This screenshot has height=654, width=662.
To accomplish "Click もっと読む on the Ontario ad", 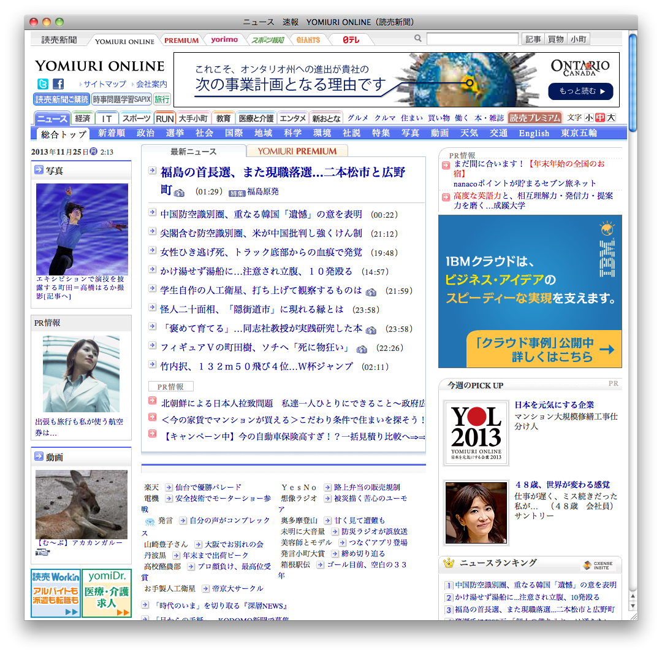I will (580, 91).
